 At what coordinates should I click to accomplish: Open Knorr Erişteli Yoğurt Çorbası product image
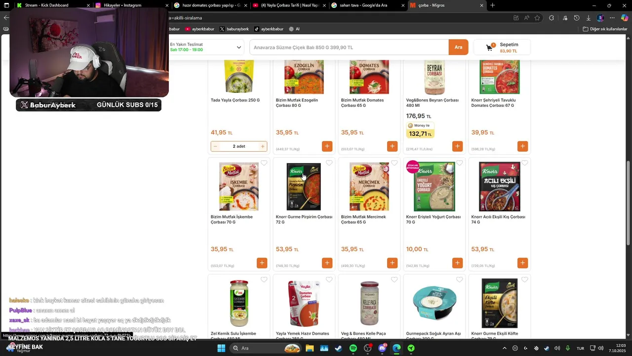434,186
